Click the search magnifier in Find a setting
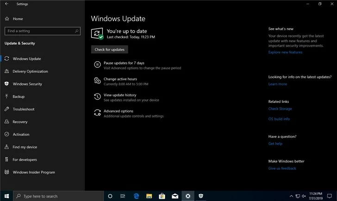Viewport: 337px width, 201px height. click(76, 31)
